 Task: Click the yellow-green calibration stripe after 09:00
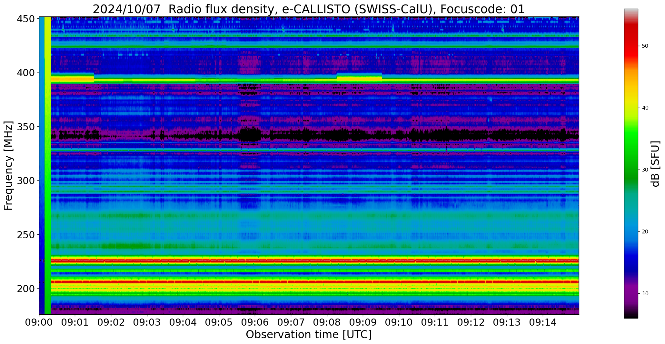click(48, 165)
